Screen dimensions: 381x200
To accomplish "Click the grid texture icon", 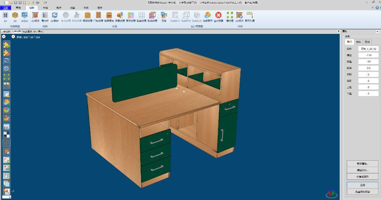I will 142,16.
